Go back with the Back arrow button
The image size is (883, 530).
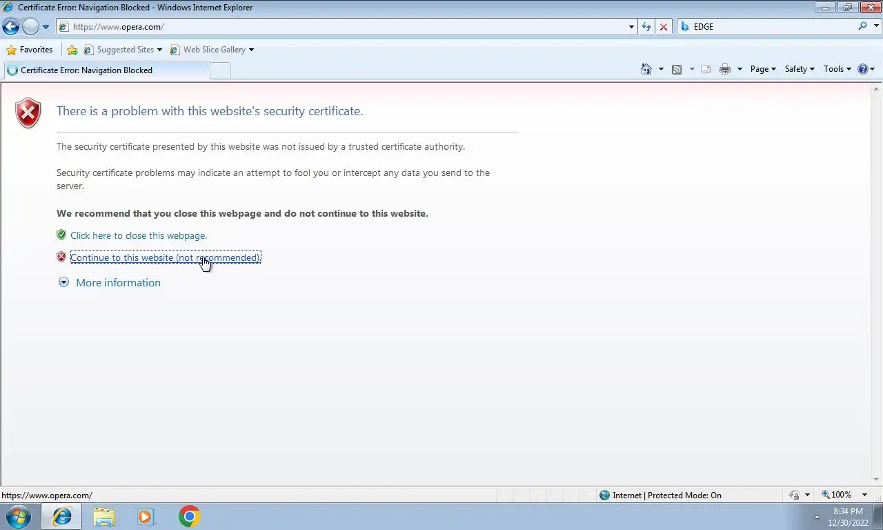[x=10, y=27]
